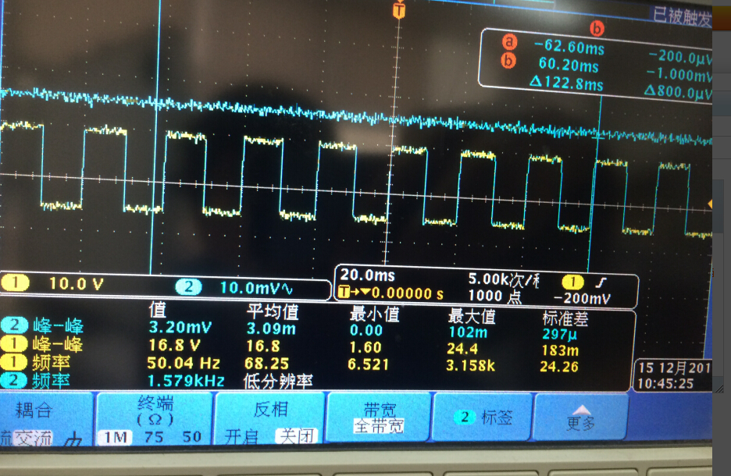Select 1M termination option
This screenshot has width=731, height=476.
pos(115,437)
